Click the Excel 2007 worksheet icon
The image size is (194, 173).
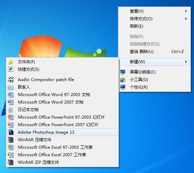click(11, 155)
